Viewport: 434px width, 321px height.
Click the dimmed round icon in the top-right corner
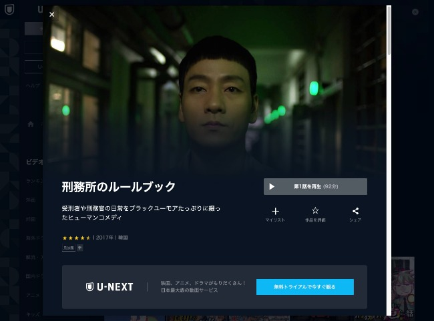click(x=415, y=12)
